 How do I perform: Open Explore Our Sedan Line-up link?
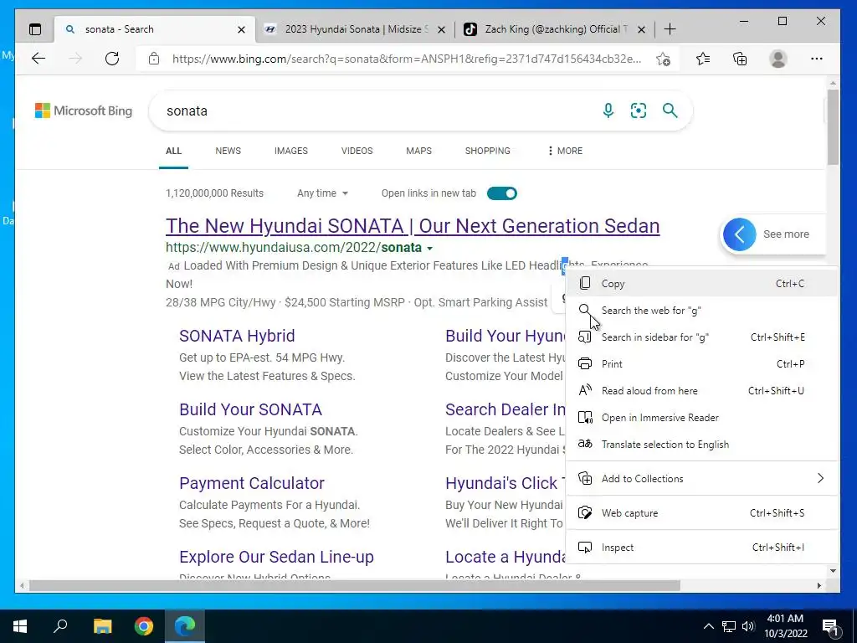pyautogui.click(x=276, y=557)
